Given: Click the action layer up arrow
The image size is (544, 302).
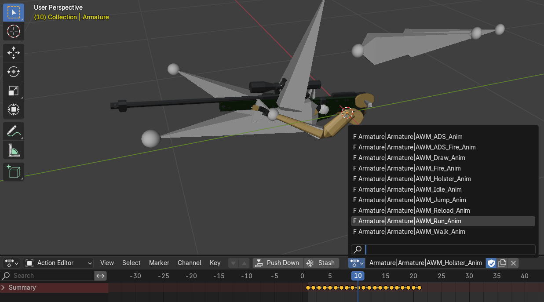Looking at the screenshot, I should tap(245, 263).
